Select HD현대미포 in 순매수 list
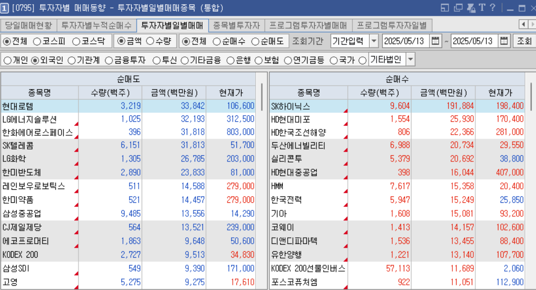This screenshot has height=290, width=536. click(291, 120)
